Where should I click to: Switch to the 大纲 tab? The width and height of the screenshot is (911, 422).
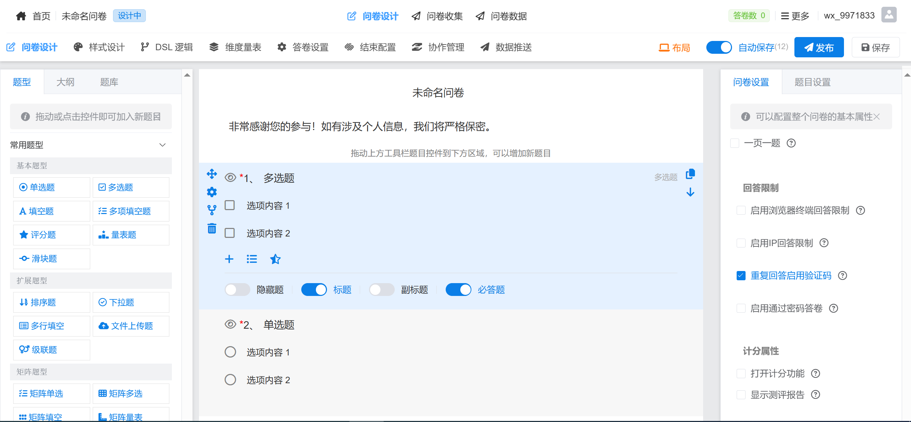click(66, 82)
